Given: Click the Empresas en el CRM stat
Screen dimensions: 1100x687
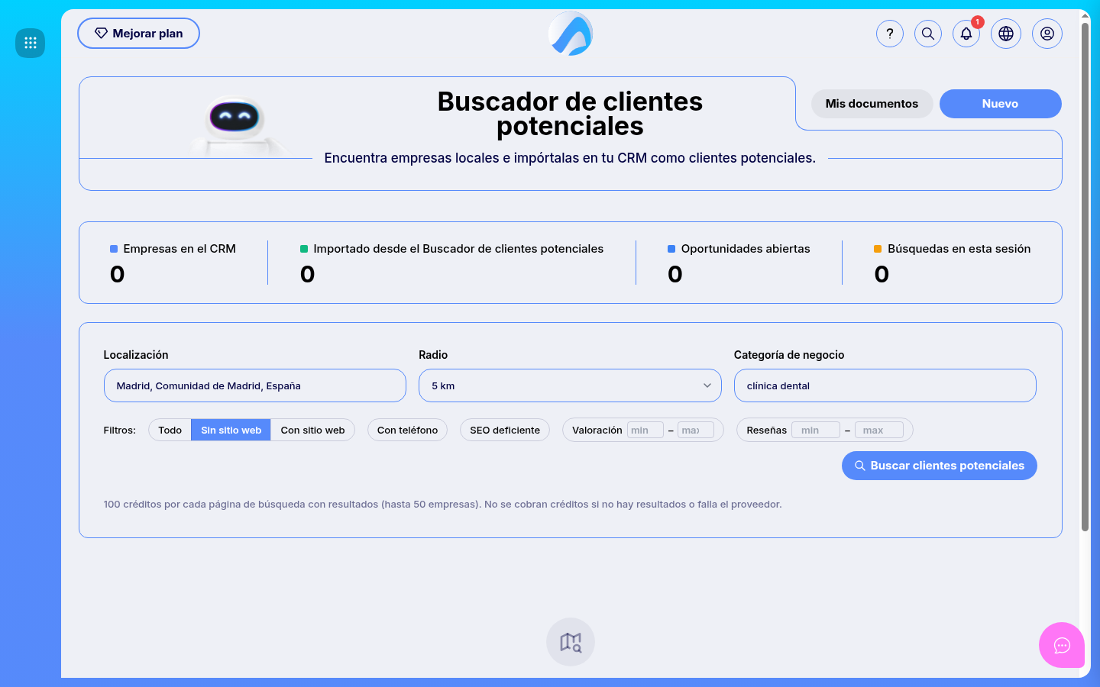Looking at the screenshot, I should (x=173, y=263).
